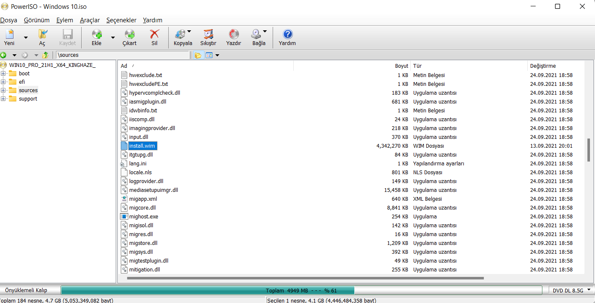The width and height of the screenshot is (595, 303).
Task: Sort files by the Boyut column header
Action: (x=352, y=66)
